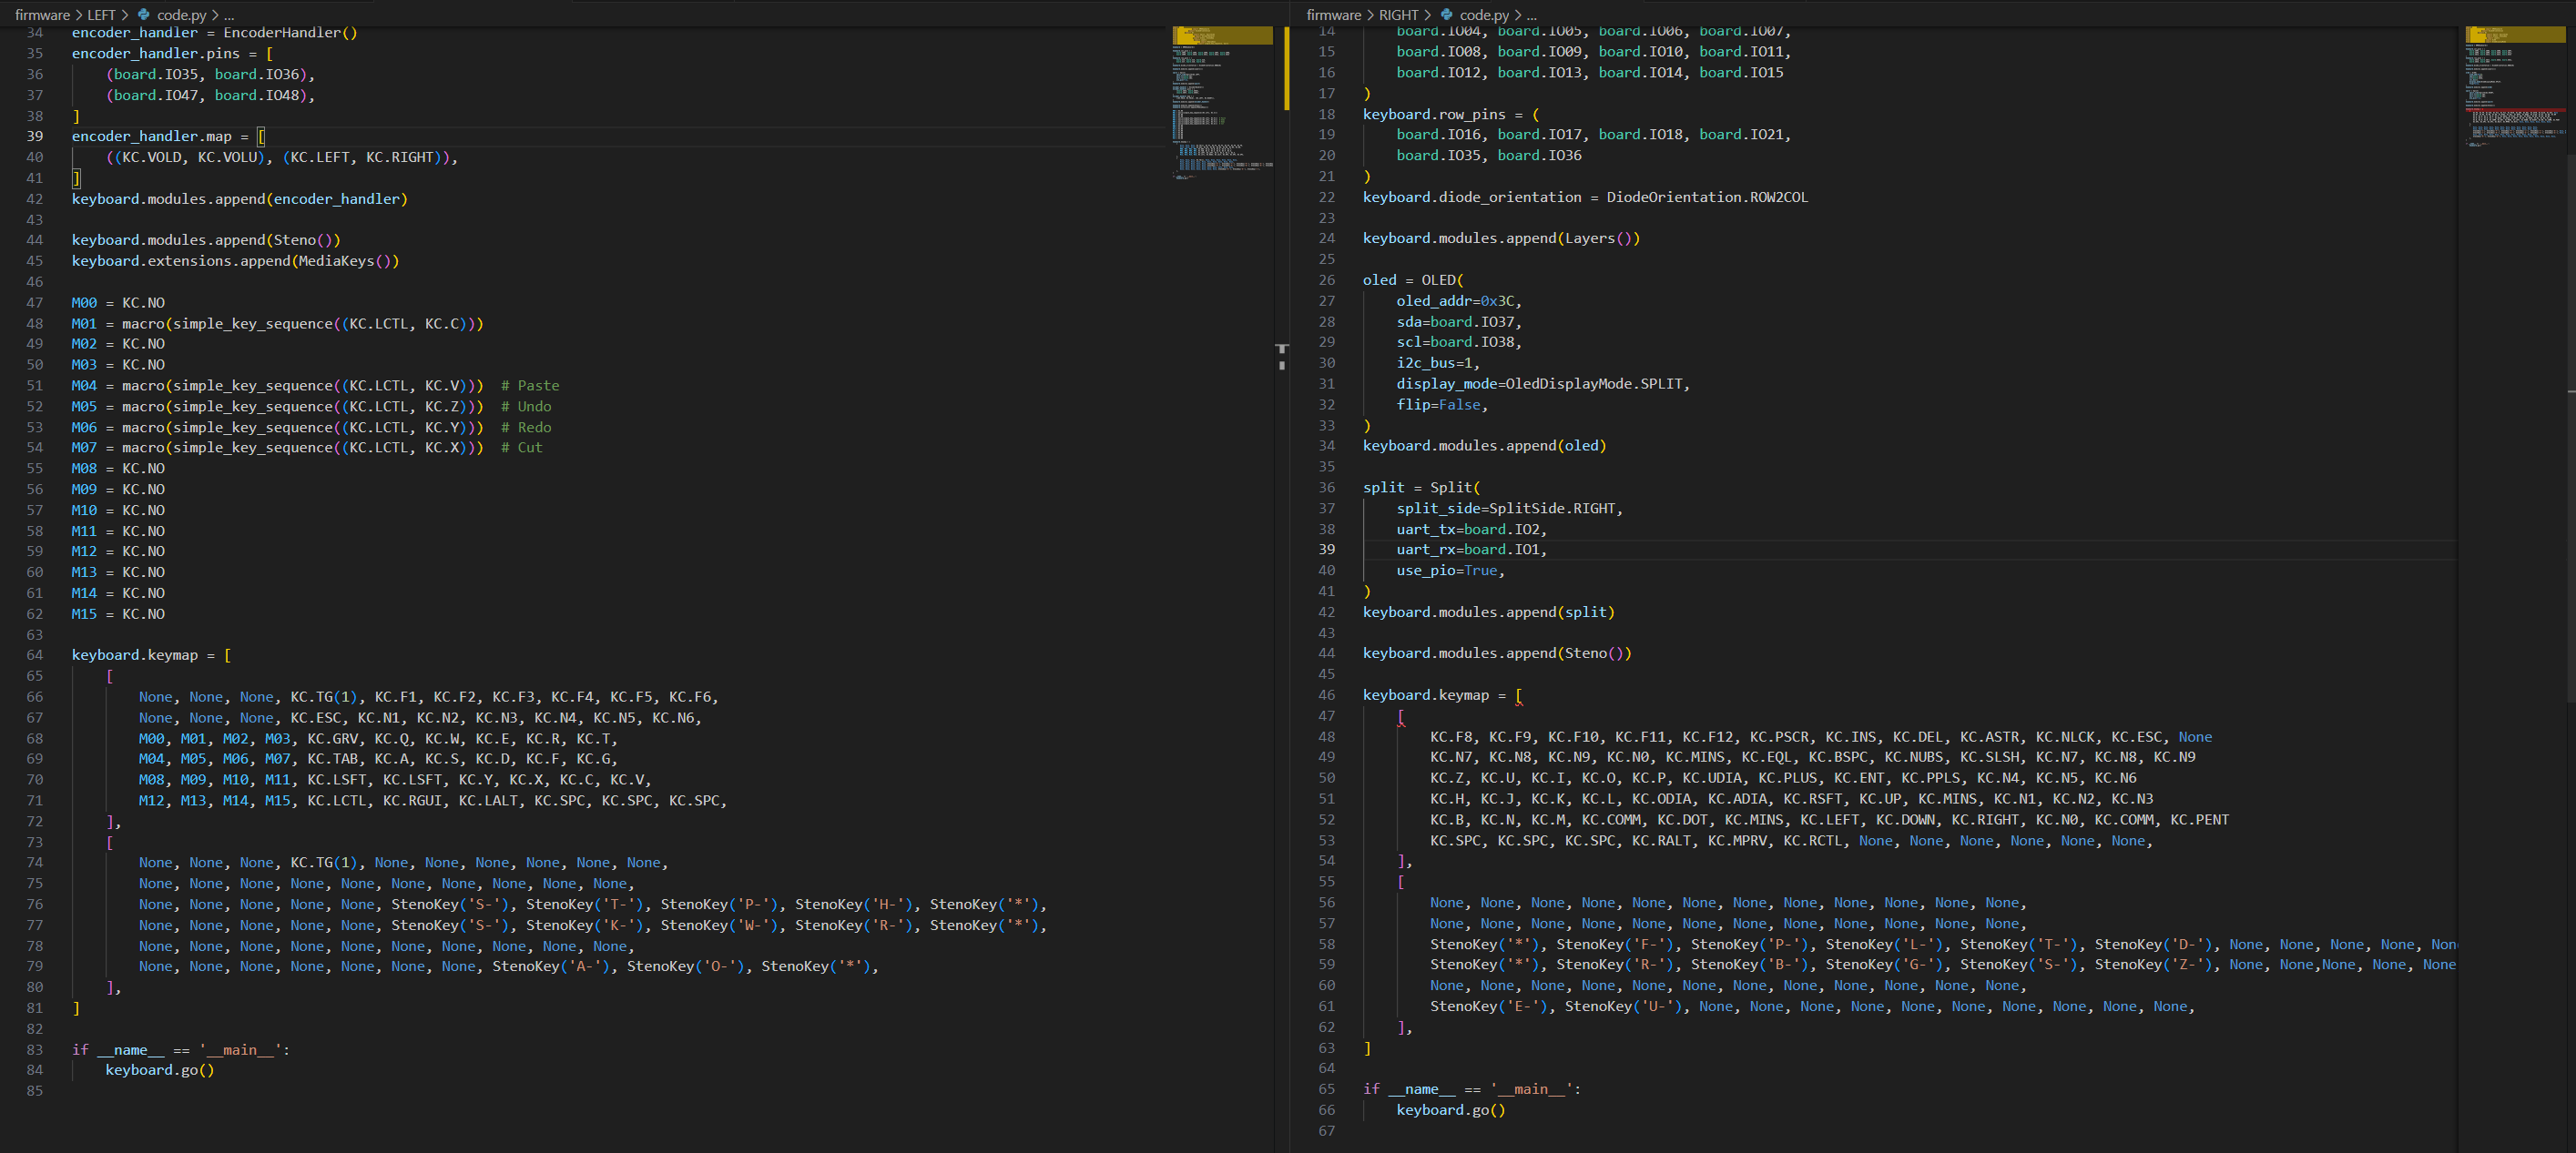Click line number 26 at 'oled = OLED(' line
2576x1153 pixels.
tap(1326, 279)
